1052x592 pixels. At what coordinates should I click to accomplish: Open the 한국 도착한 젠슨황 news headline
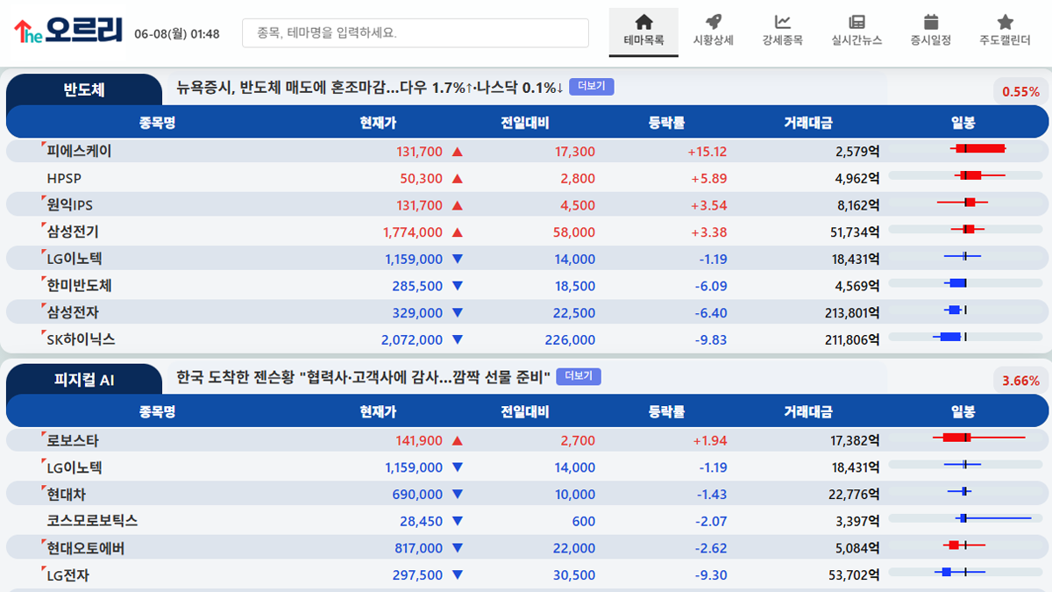coord(363,377)
